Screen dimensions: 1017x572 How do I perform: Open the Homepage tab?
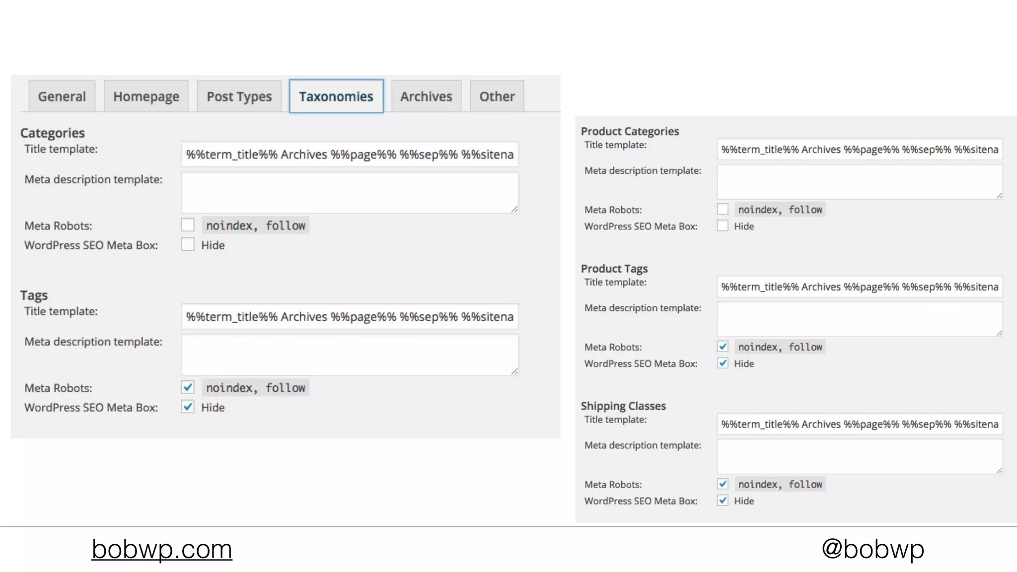(146, 96)
